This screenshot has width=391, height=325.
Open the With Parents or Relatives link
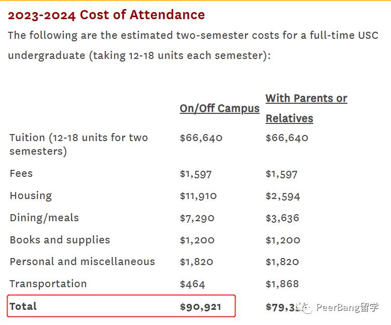(306, 108)
